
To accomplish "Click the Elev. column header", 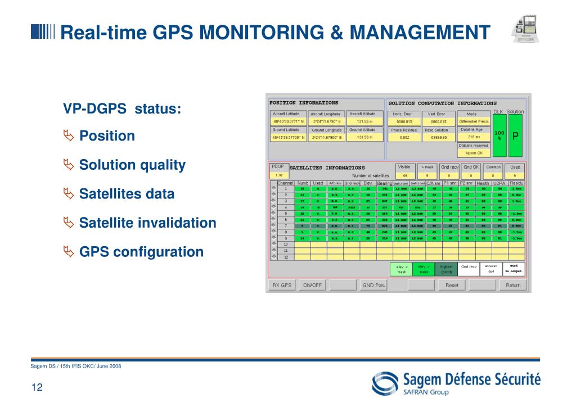I will tap(368, 183).
